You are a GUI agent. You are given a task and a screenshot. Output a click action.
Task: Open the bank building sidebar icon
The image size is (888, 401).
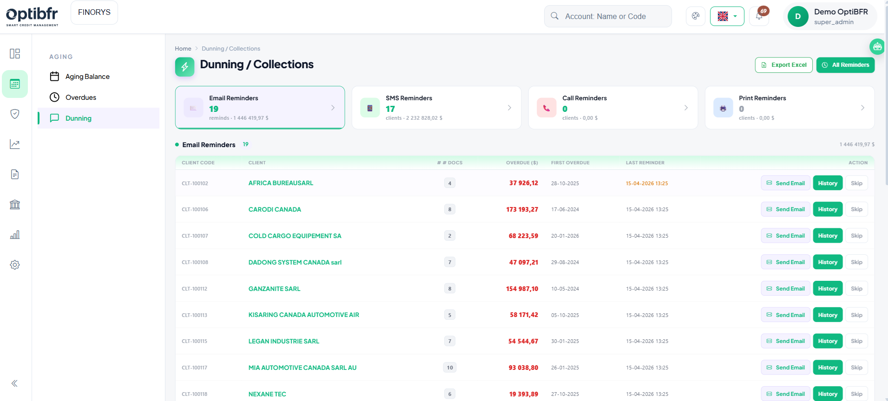(15, 205)
